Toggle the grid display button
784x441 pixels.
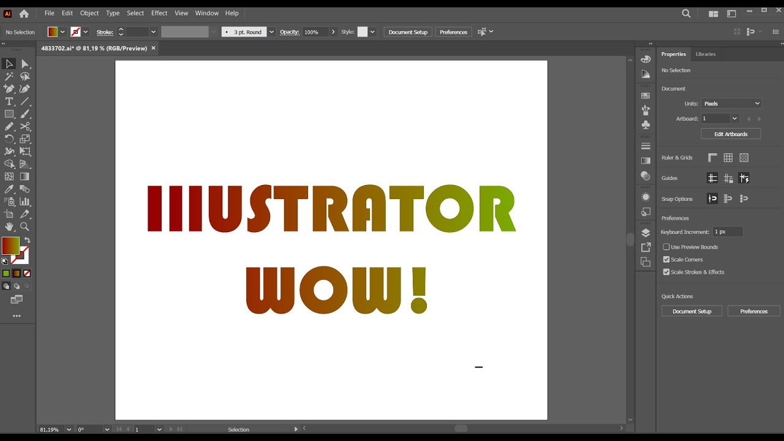pos(728,157)
